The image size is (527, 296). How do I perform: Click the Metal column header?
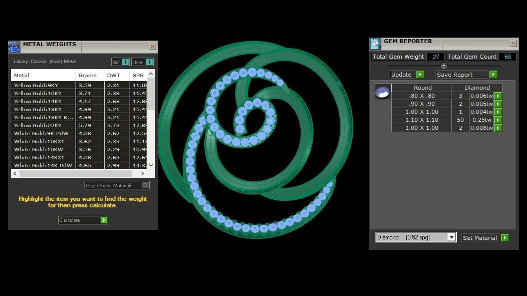pyautogui.click(x=43, y=75)
